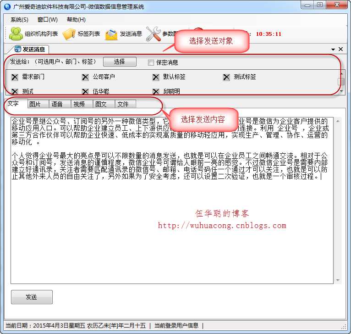The height and width of the screenshot is (334, 351).
Task: Click the 发送消息 envelope toolbar icon
Action: [x=111, y=35]
